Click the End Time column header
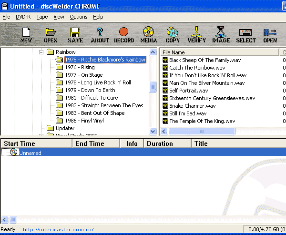Viewport: 286px width, 235px height. point(96,143)
